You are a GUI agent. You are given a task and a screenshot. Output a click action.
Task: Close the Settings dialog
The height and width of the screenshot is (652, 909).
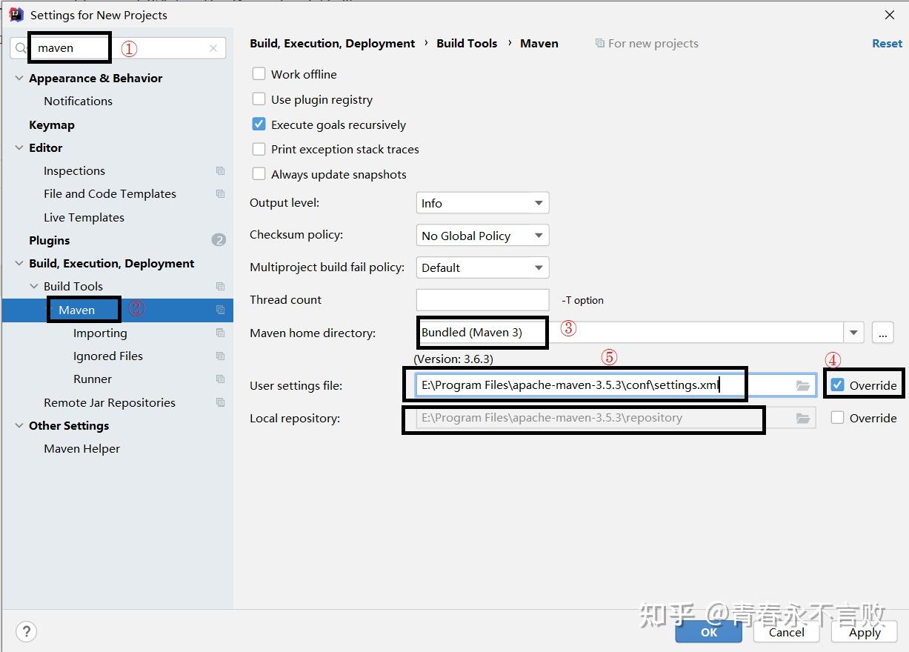(890, 15)
